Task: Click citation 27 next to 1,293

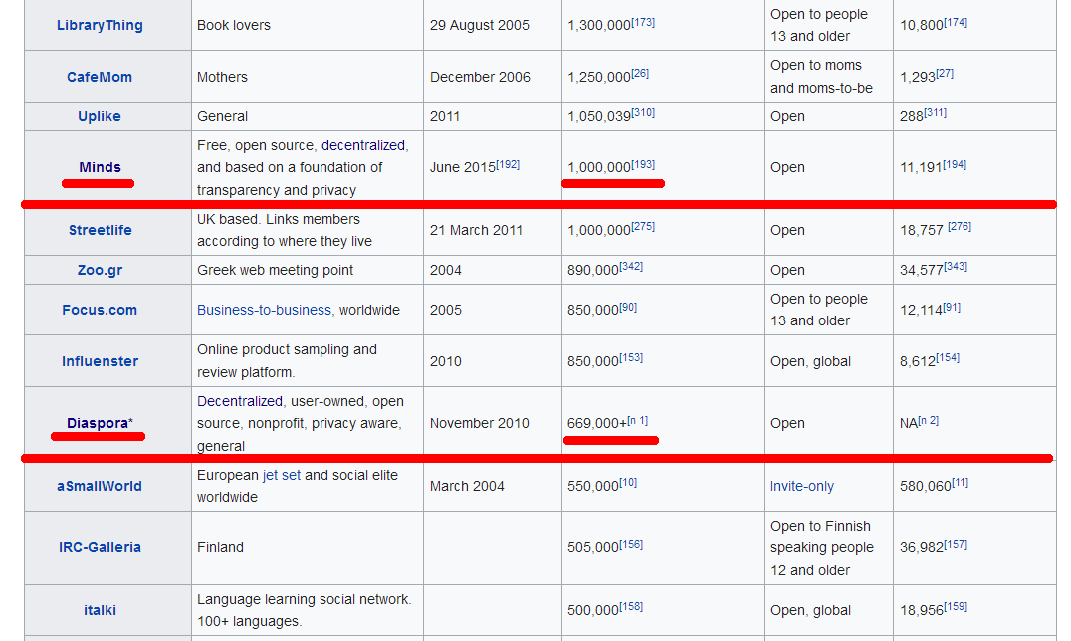Action: 945,73
